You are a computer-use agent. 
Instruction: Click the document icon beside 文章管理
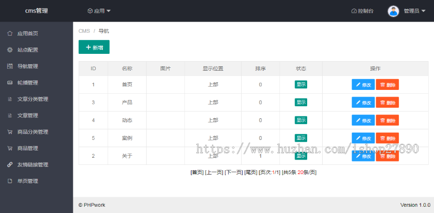(x=10, y=115)
